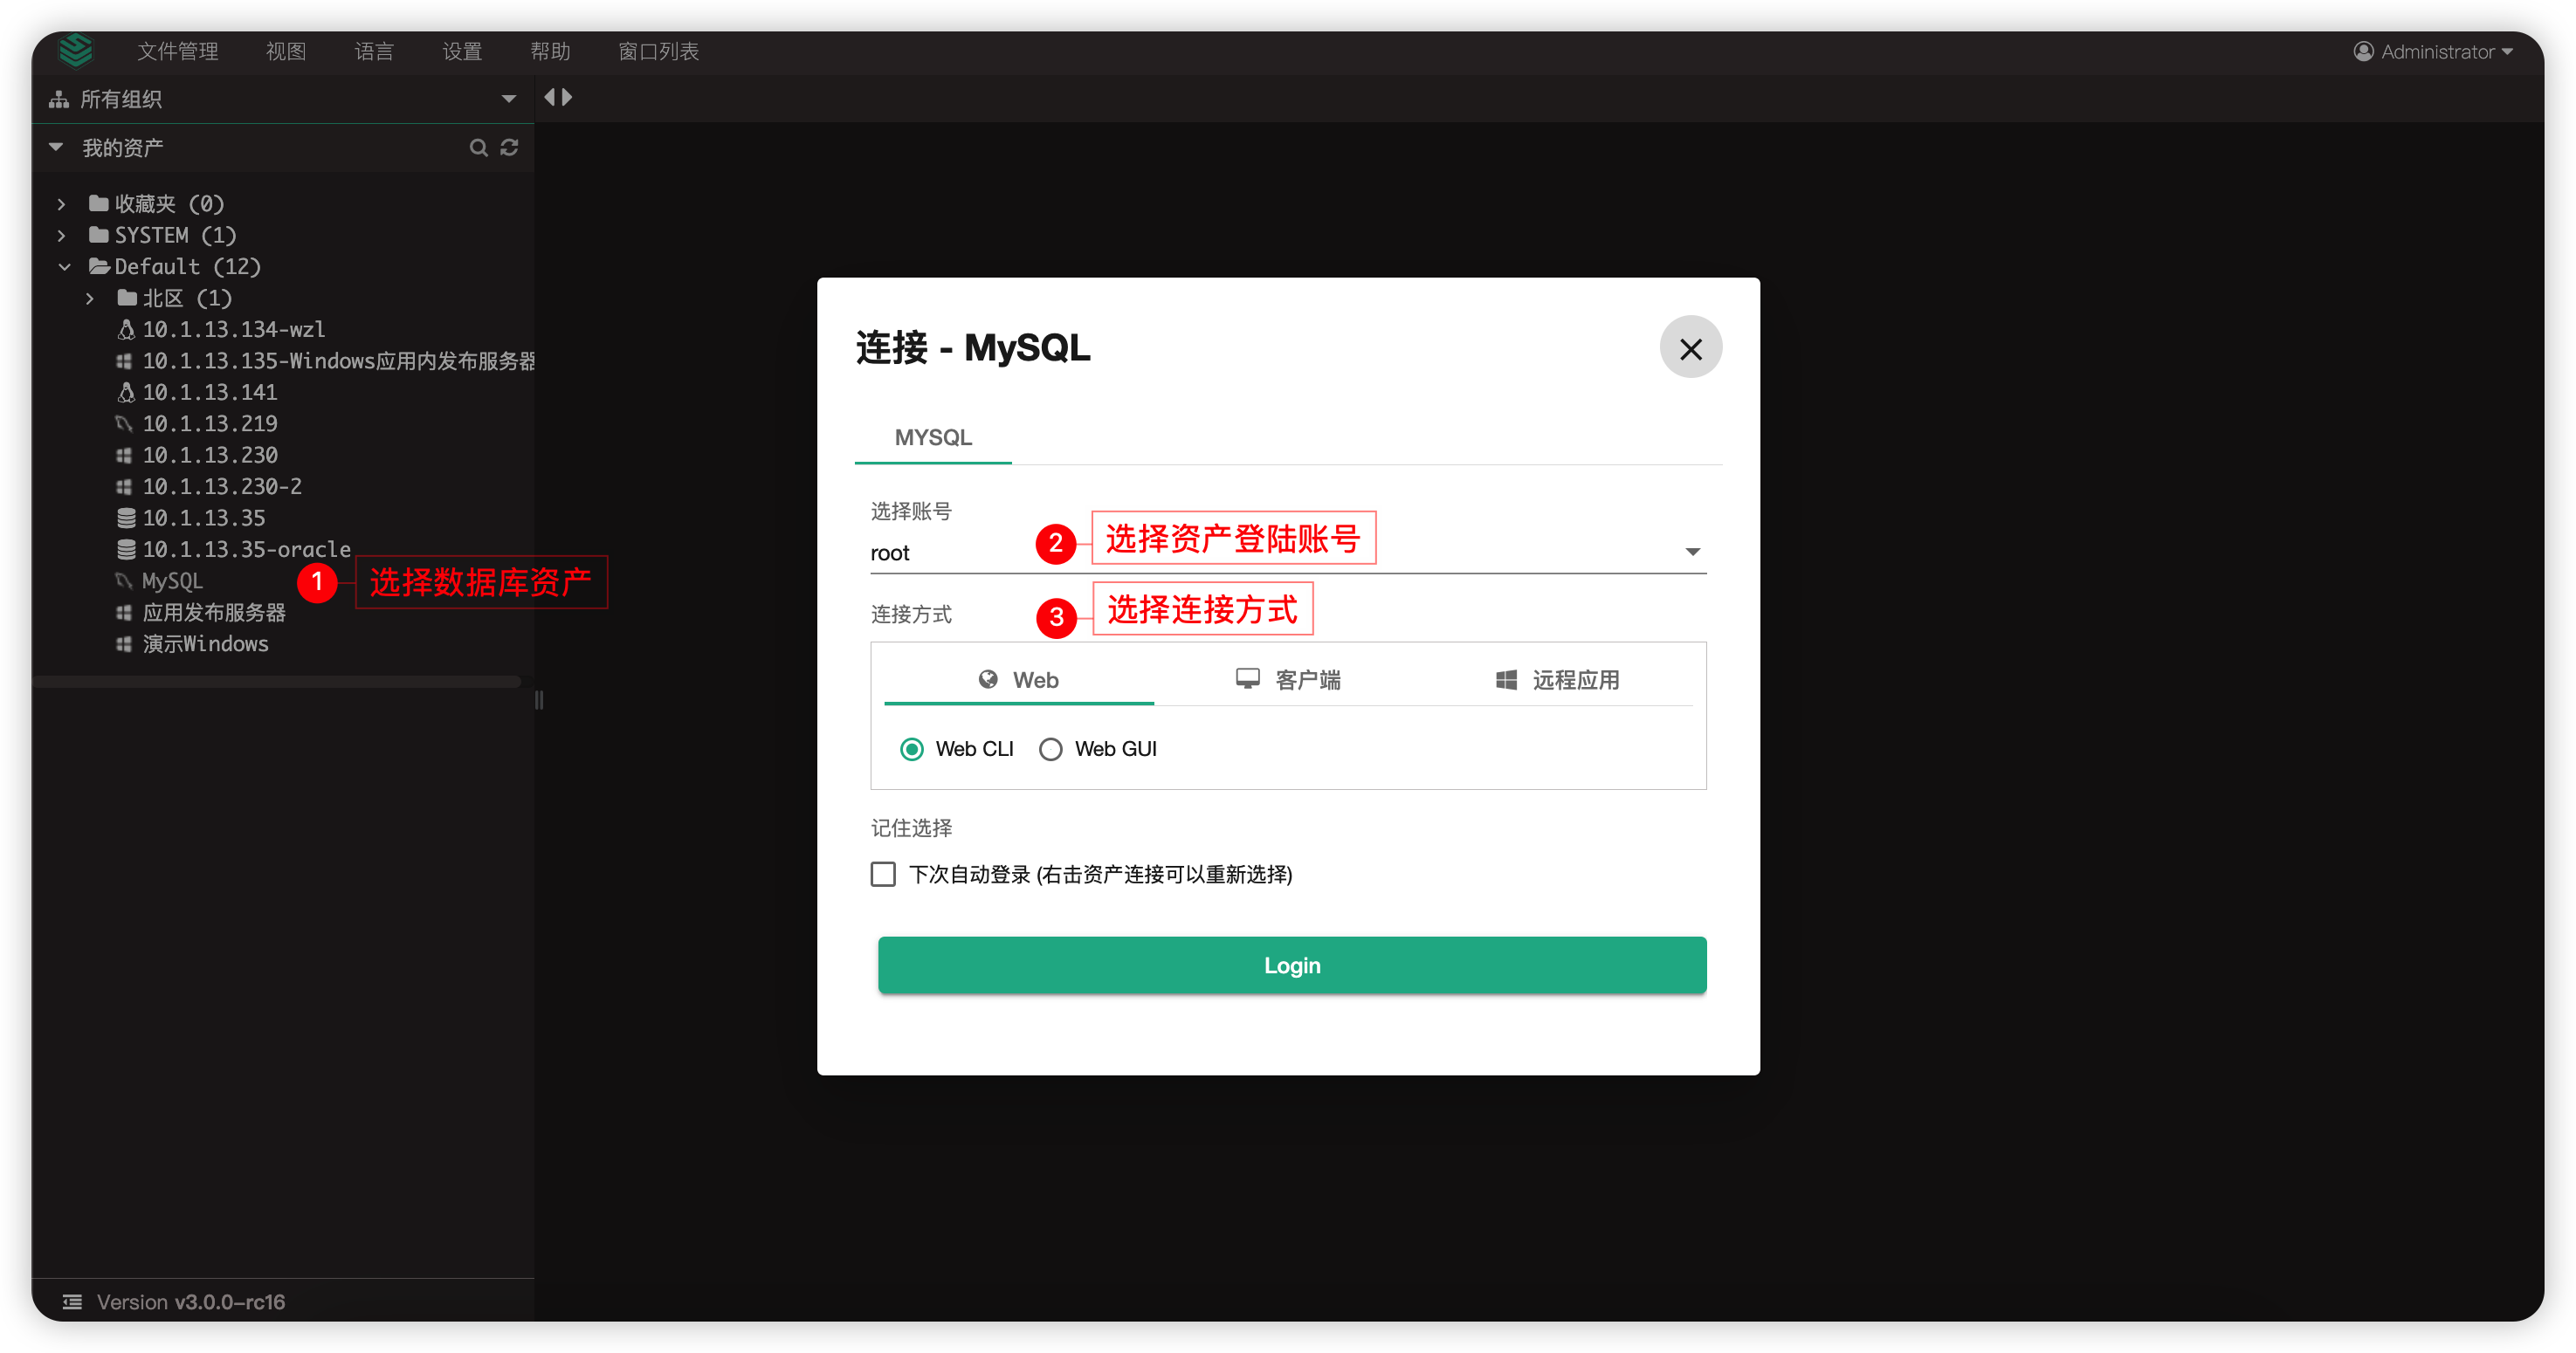Click the folder icon of SYSTEM
Viewport: 2576px width, 1353px height.
pos(98,235)
